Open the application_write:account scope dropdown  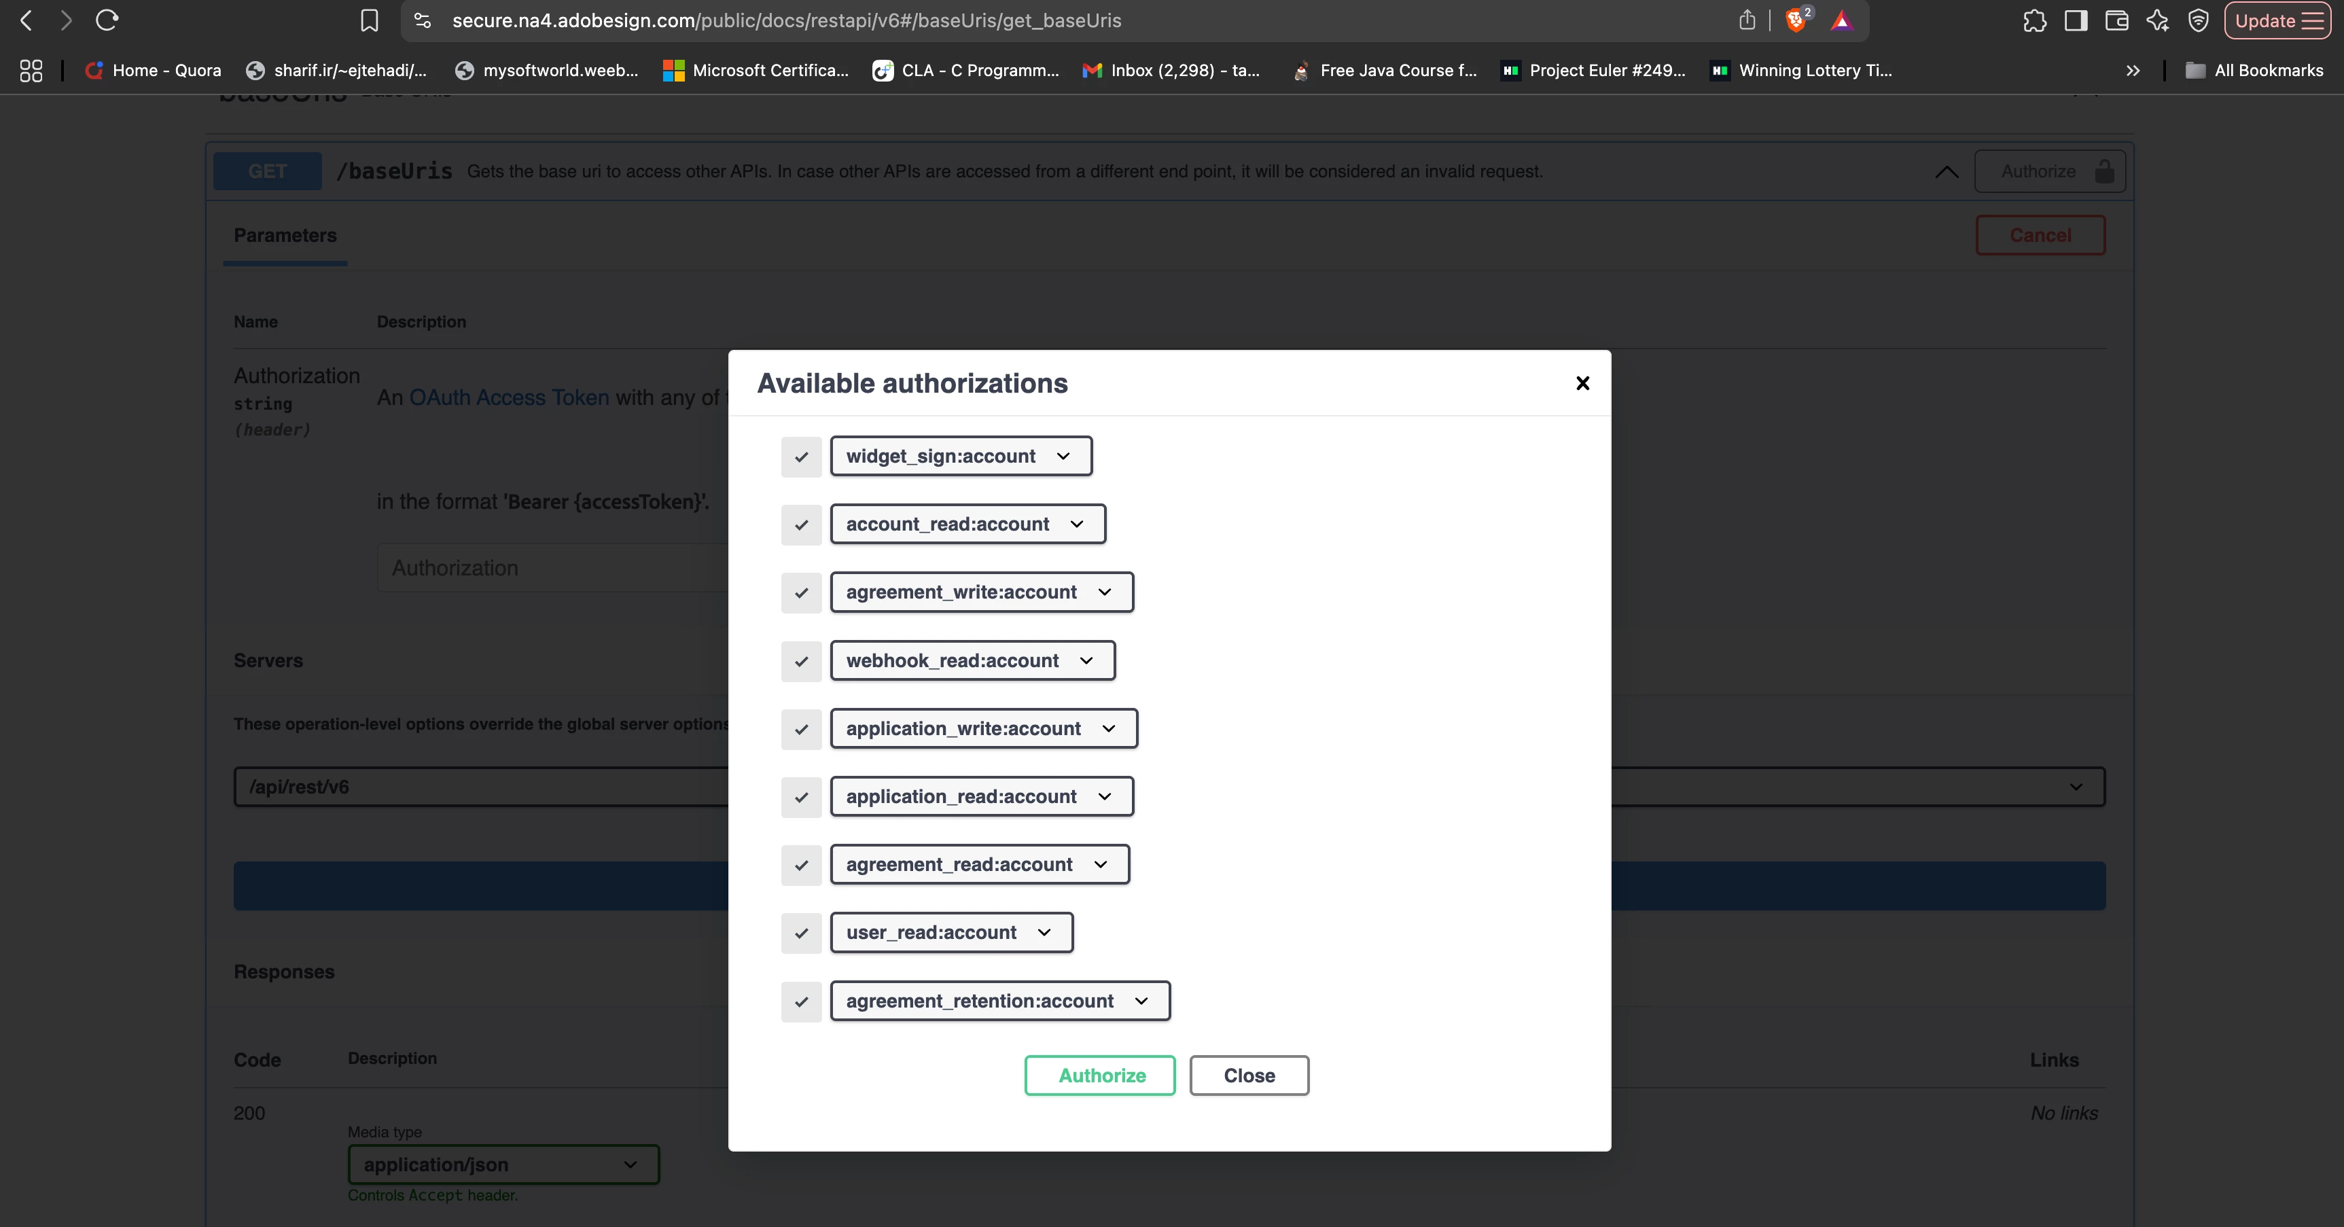pyautogui.click(x=982, y=728)
